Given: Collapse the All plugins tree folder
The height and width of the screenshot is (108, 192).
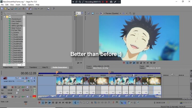Looking at the screenshot, I should [x=5, y=17].
